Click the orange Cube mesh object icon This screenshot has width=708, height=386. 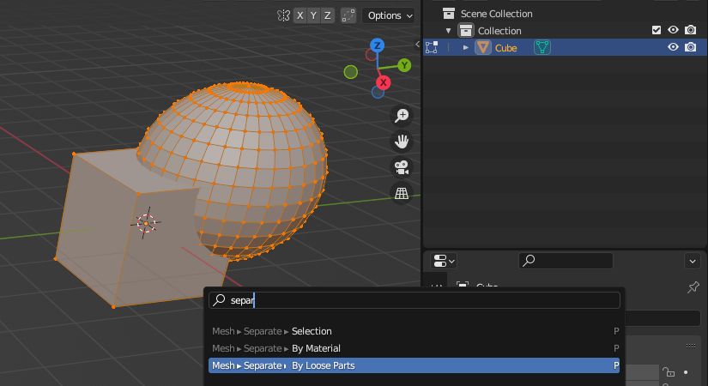pos(482,47)
